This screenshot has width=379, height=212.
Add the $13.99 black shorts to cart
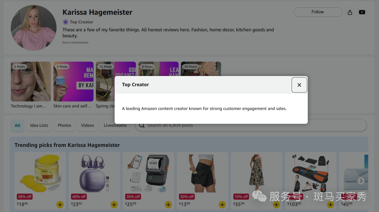click(222, 205)
